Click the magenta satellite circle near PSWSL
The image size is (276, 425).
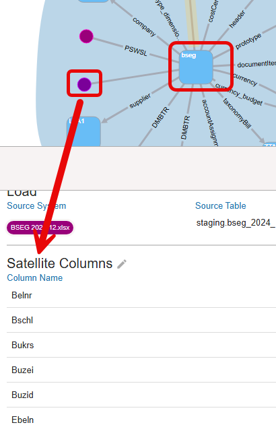point(86,36)
